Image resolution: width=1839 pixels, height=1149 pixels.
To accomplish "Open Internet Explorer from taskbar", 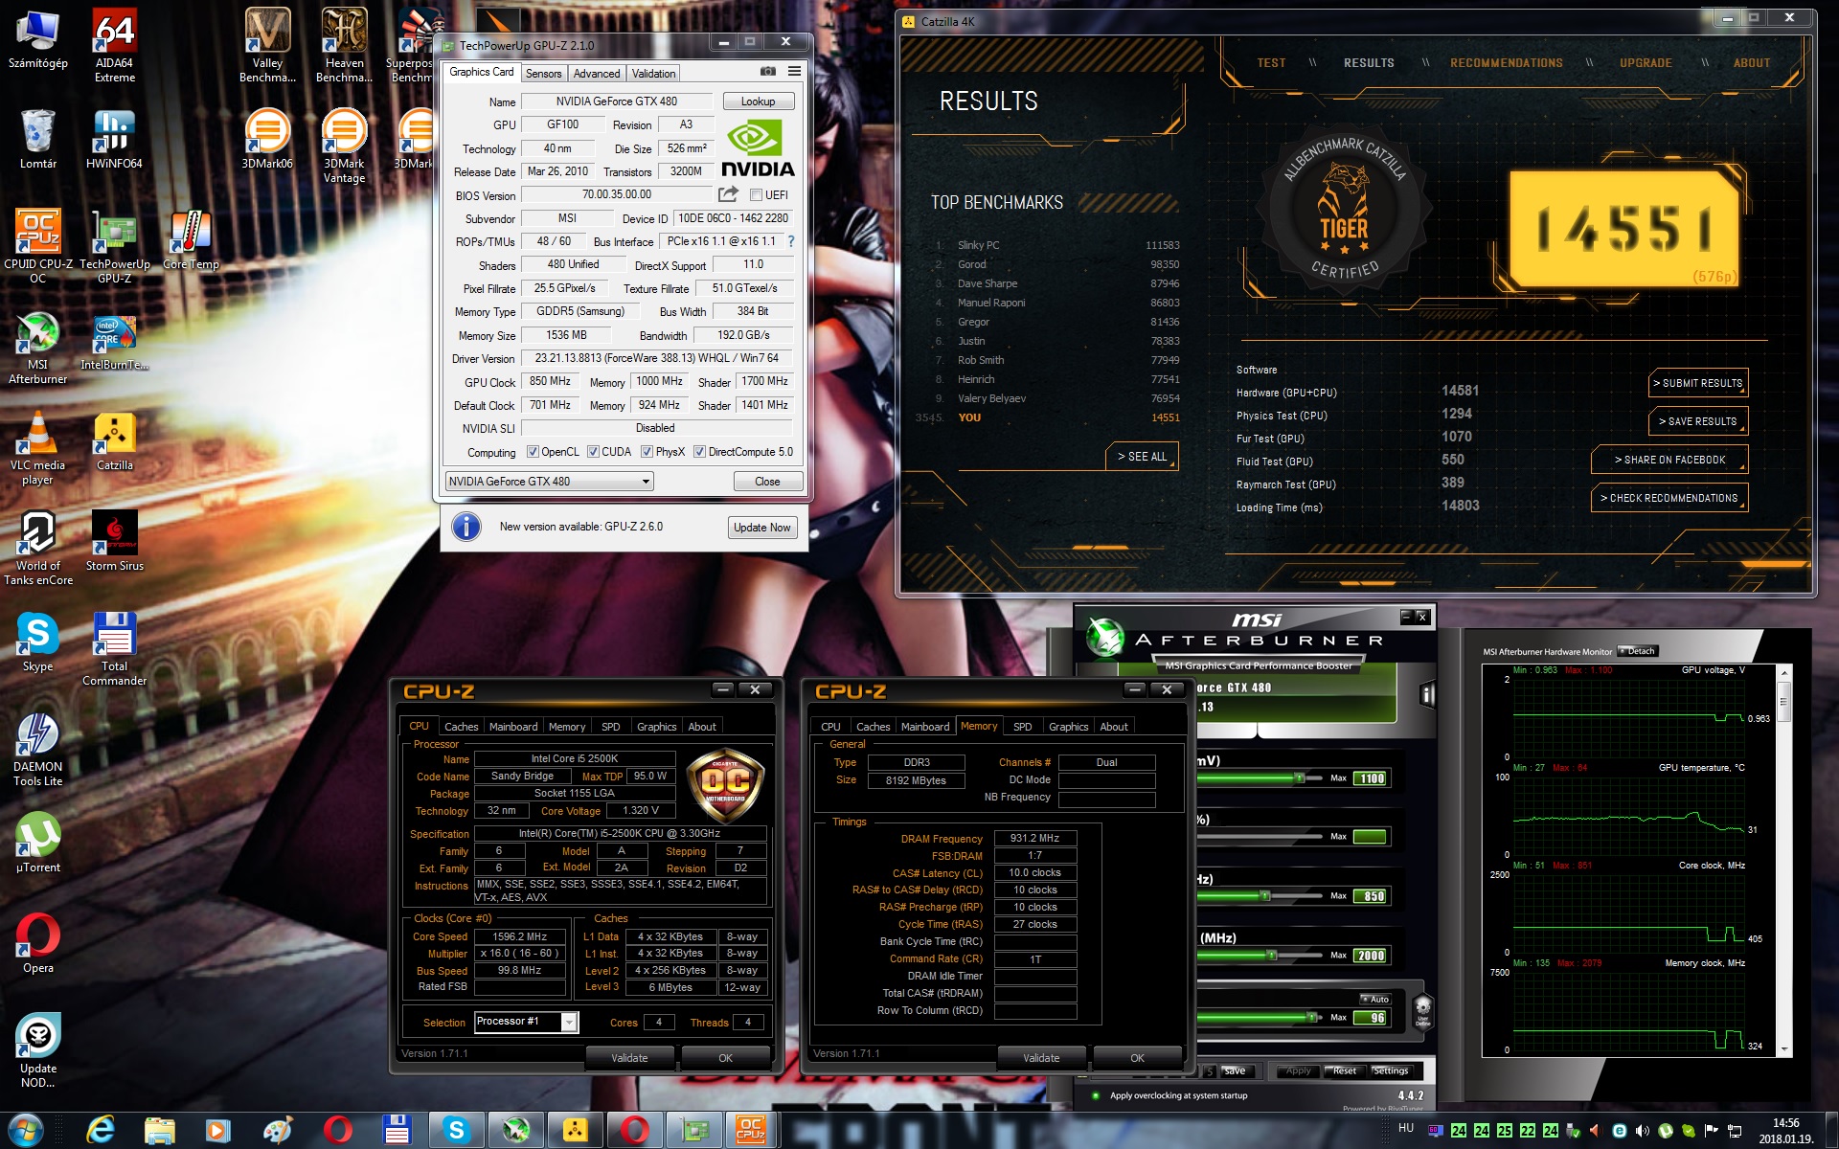I will point(100,1131).
